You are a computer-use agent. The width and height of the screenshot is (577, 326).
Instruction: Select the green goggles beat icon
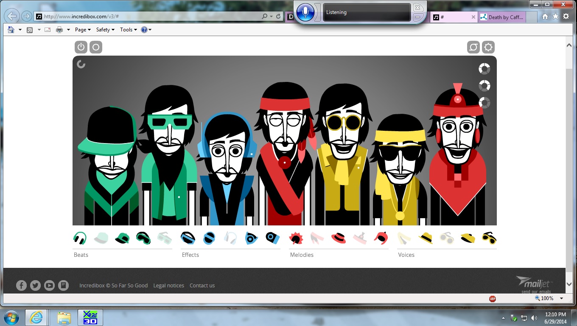[x=143, y=238]
